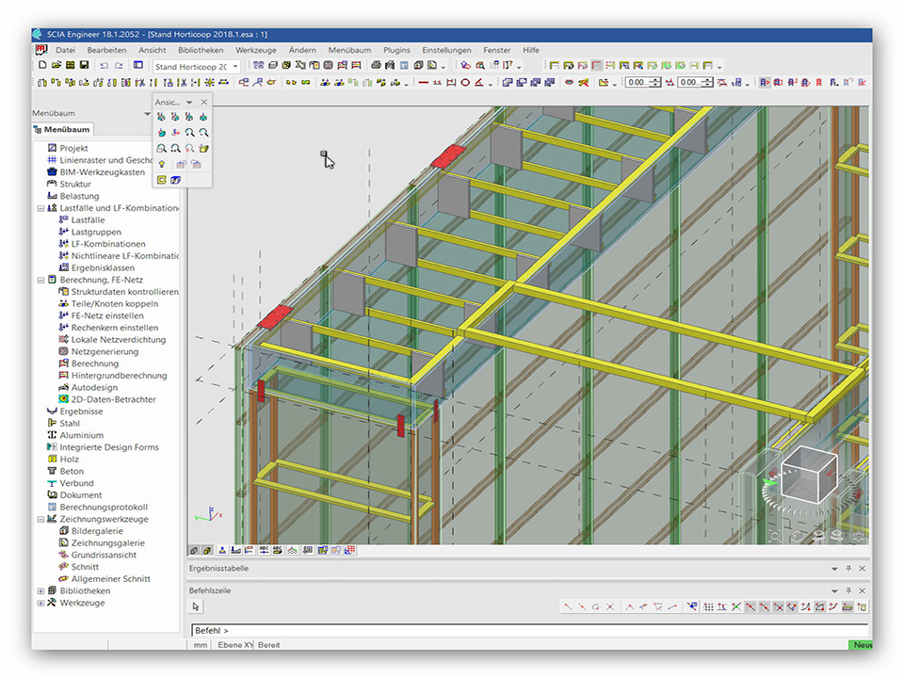Click Lastfälle in the menu tree
Viewport: 904px width, 678px height.
(x=88, y=219)
